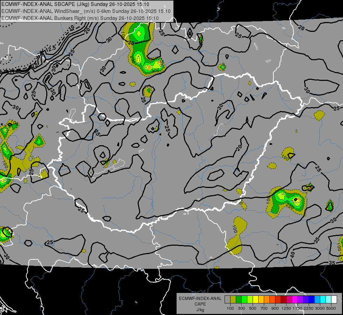Viewport: 343px width, 315px height.
Task: Select the pure yellow legend swatch
Action: [255, 299]
